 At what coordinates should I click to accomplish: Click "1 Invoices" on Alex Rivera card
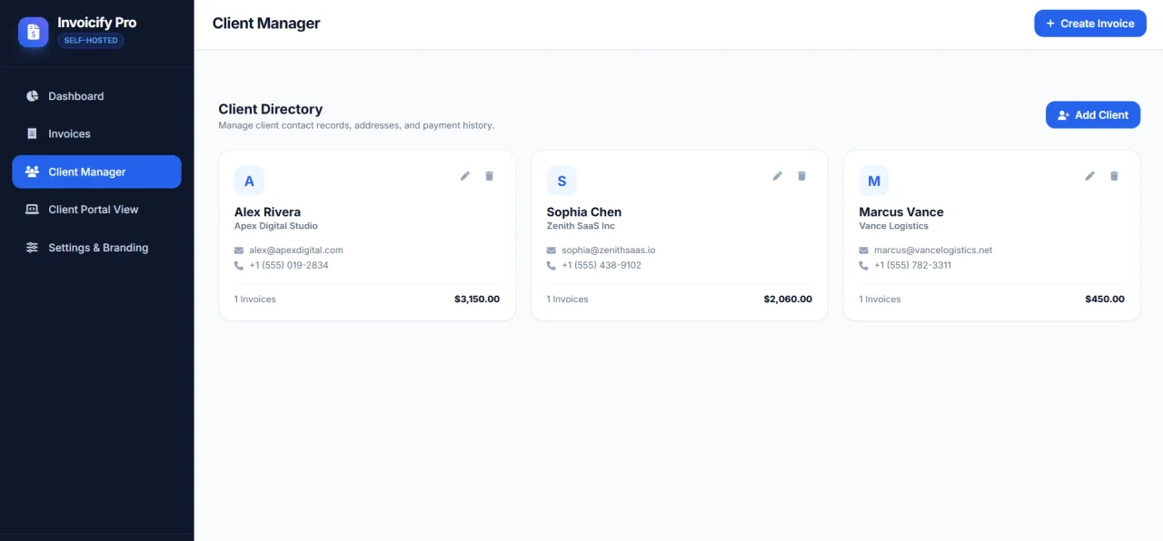[x=255, y=300]
